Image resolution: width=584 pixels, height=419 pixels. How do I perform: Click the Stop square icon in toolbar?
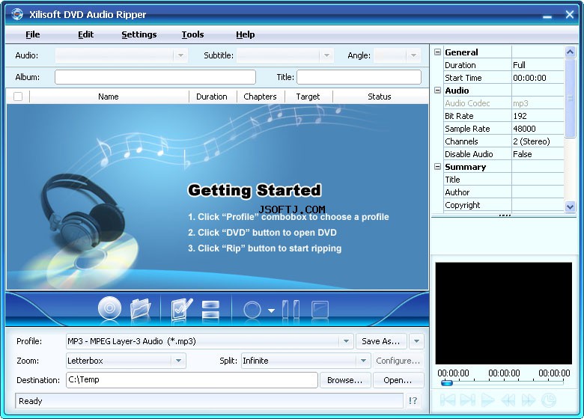point(320,310)
